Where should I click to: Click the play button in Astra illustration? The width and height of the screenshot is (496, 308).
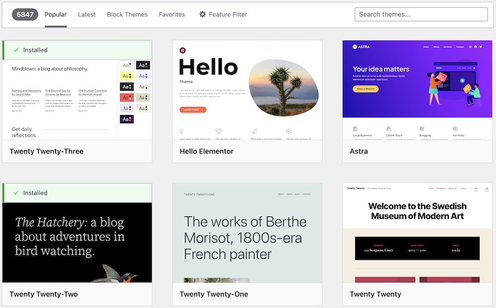tap(462, 81)
